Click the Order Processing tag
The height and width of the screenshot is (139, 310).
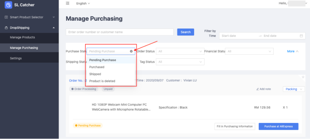click(84, 89)
